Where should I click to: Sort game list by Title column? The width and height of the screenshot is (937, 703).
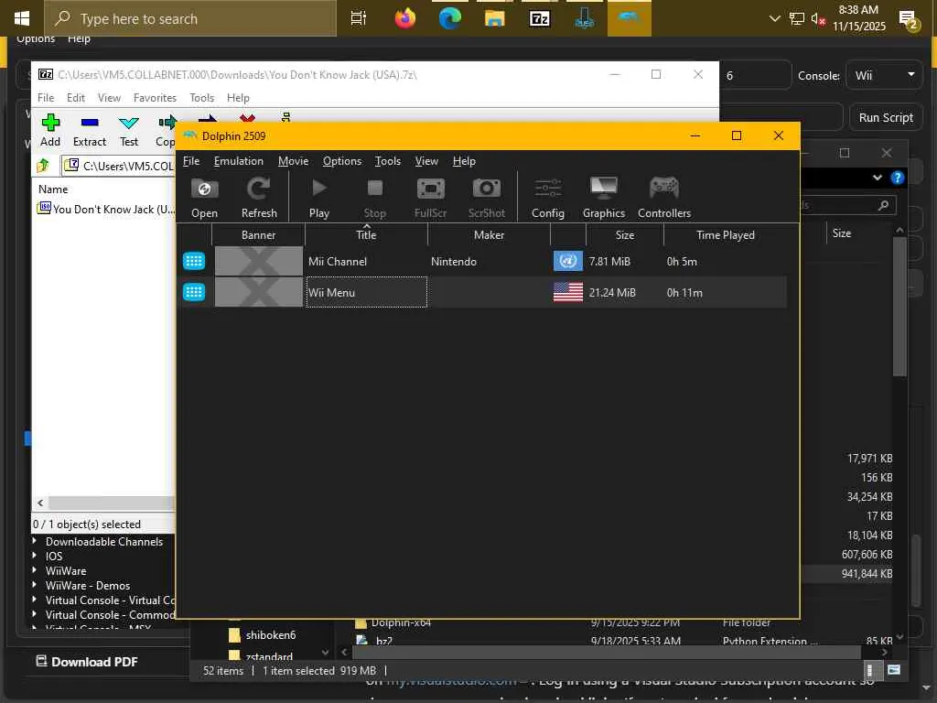366,235
